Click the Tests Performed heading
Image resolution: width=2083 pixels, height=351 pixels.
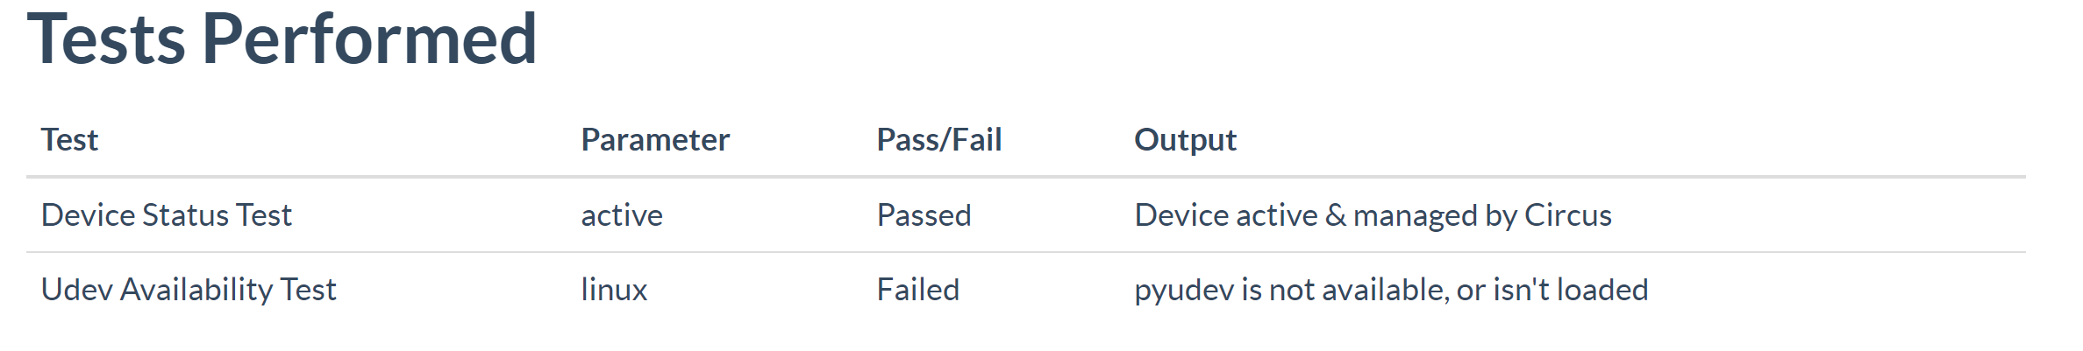pyautogui.click(x=282, y=39)
